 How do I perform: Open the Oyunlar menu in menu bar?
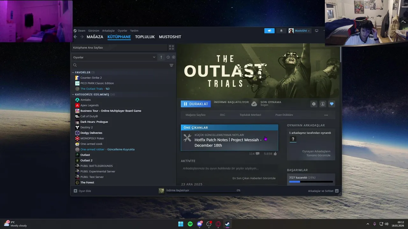[x=122, y=31]
